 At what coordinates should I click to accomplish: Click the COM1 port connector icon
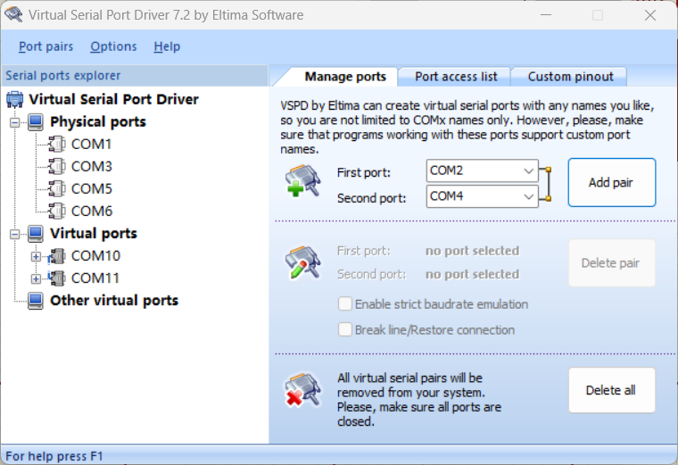56,144
